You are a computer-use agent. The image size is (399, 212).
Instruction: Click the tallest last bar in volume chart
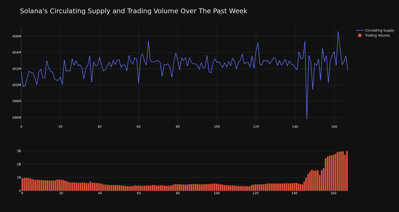click(347, 171)
